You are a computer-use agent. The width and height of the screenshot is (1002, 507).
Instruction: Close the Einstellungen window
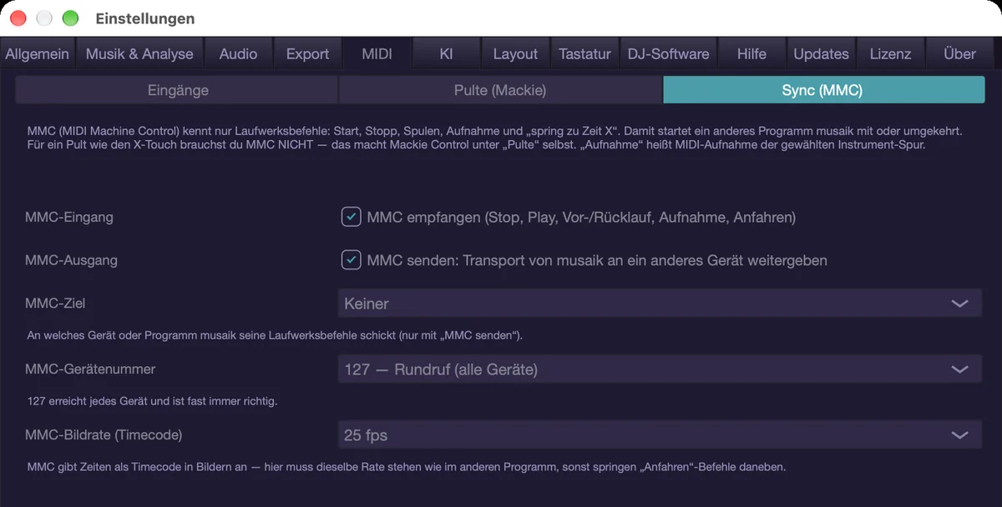pyautogui.click(x=18, y=18)
